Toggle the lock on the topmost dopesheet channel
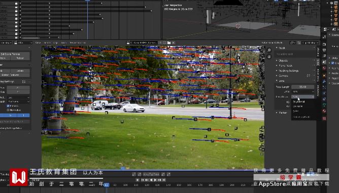This screenshot has height=193, width=339. pyautogui.click(x=16, y=4)
